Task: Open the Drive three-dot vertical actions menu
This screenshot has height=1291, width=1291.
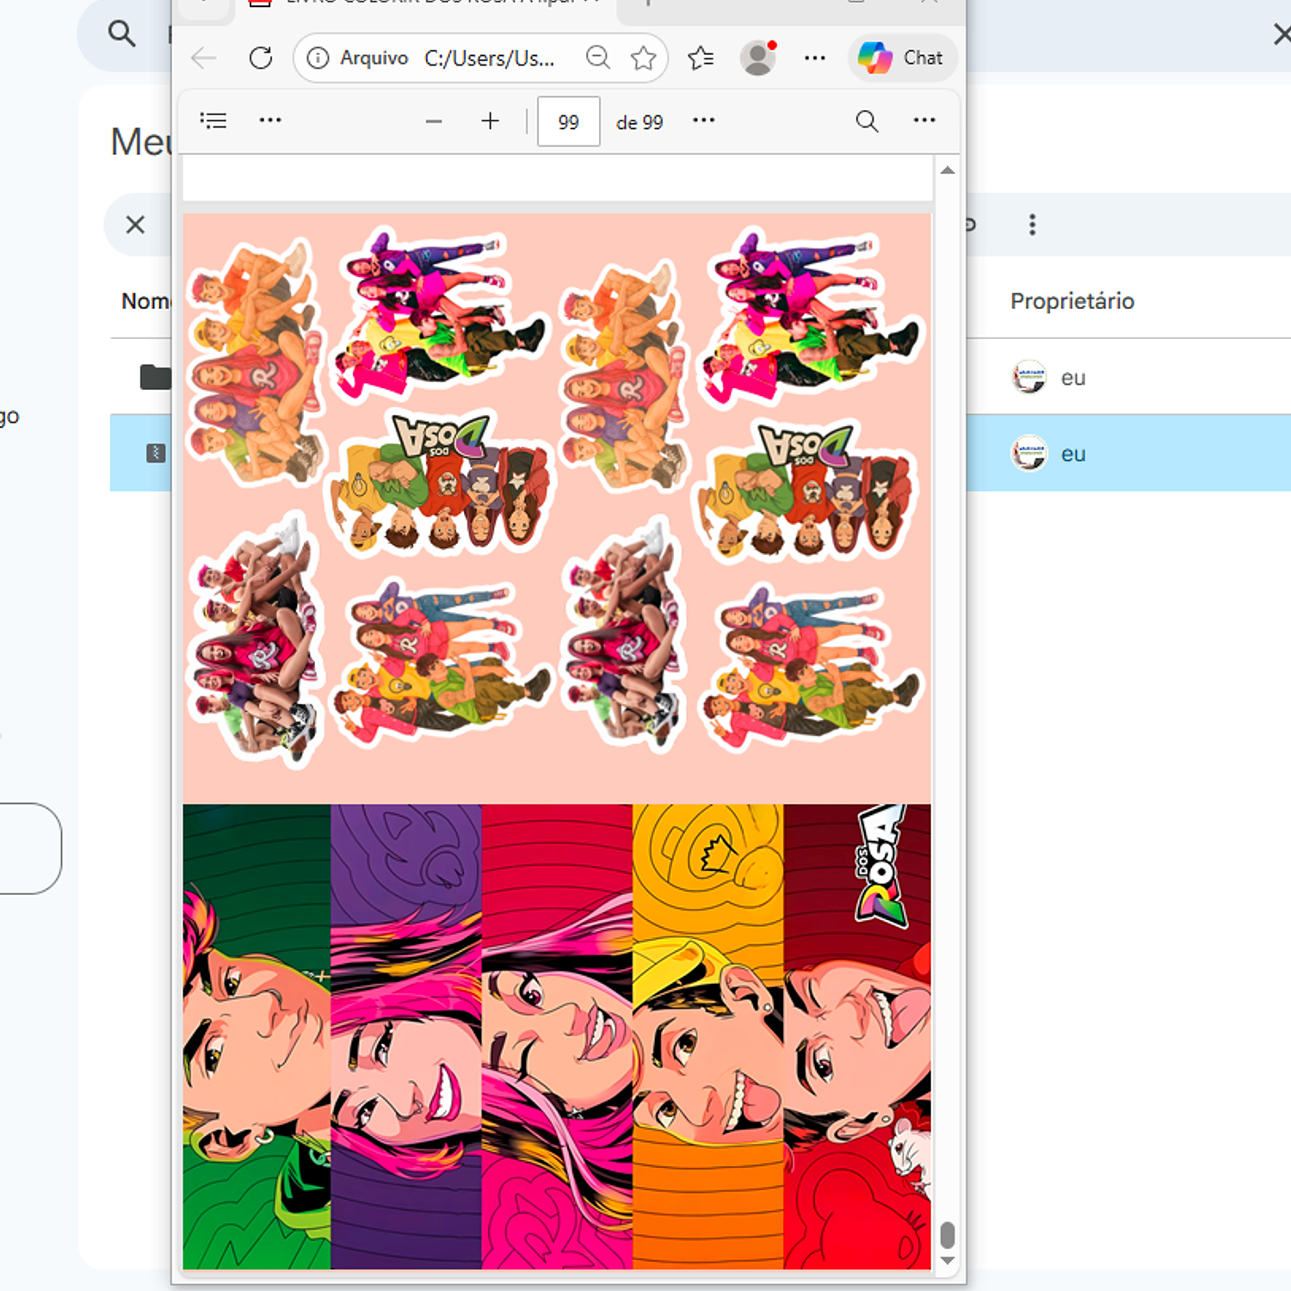Action: 1032,225
